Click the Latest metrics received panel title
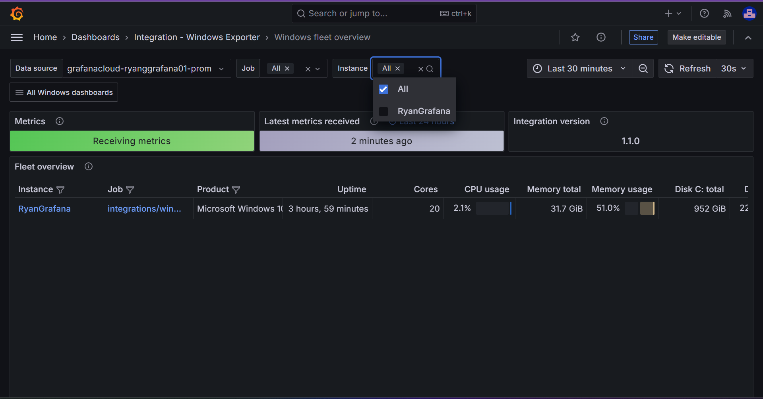This screenshot has height=399, width=763. [x=312, y=121]
